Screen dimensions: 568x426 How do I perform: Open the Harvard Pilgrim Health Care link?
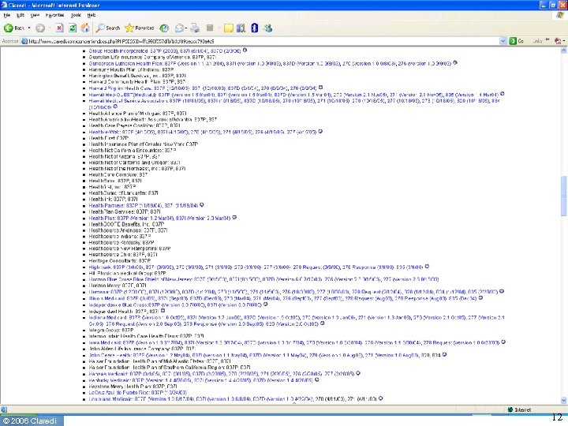pyautogui.click(x=203, y=88)
